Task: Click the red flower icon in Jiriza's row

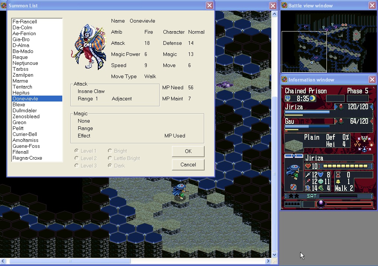Action: click(x=341, y=107)
